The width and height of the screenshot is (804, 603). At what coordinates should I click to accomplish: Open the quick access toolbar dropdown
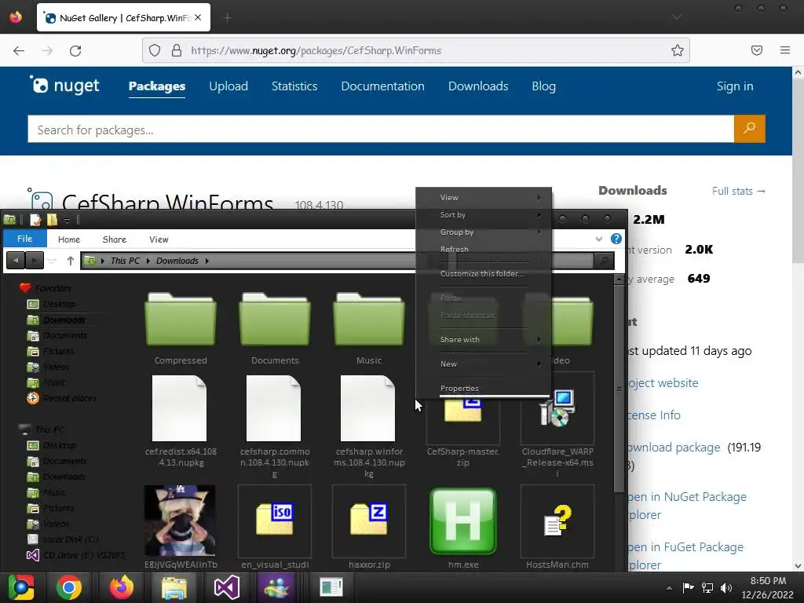(67, 221)
